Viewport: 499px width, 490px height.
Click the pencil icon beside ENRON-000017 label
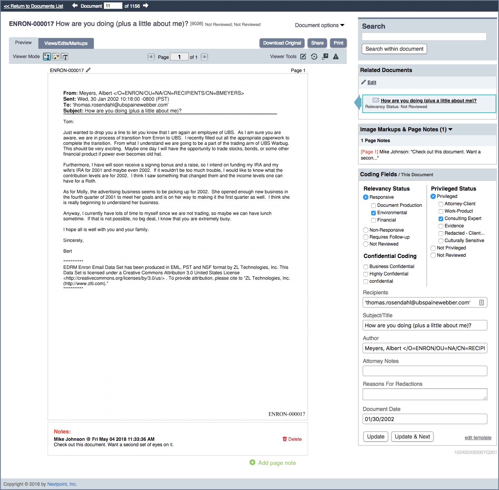88,70
